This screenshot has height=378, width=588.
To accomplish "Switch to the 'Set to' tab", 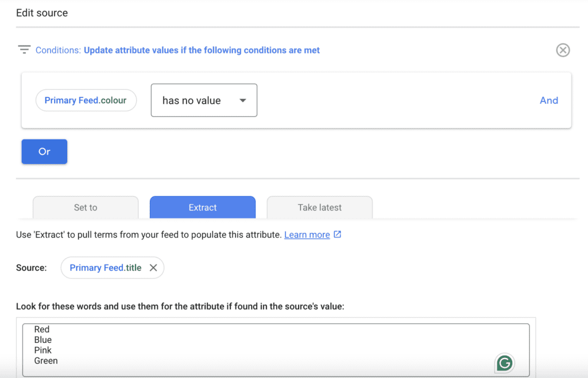I will click(85, 208).
